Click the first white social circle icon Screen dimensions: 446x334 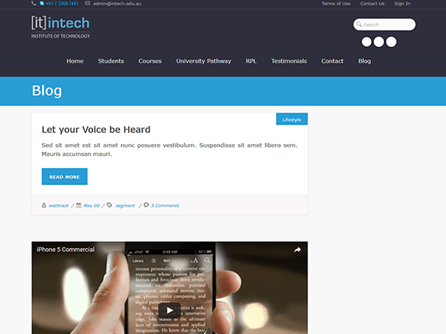[366, 41]
